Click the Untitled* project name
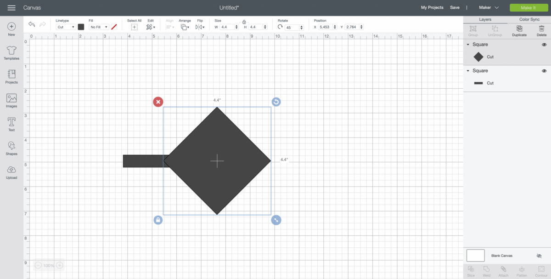The image size is (551, 279). click(230, 8)
